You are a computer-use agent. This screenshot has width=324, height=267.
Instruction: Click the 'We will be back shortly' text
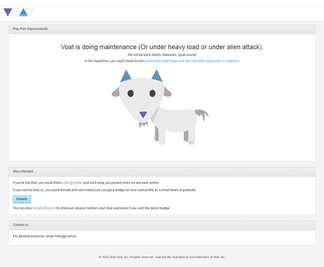point(162,55)
